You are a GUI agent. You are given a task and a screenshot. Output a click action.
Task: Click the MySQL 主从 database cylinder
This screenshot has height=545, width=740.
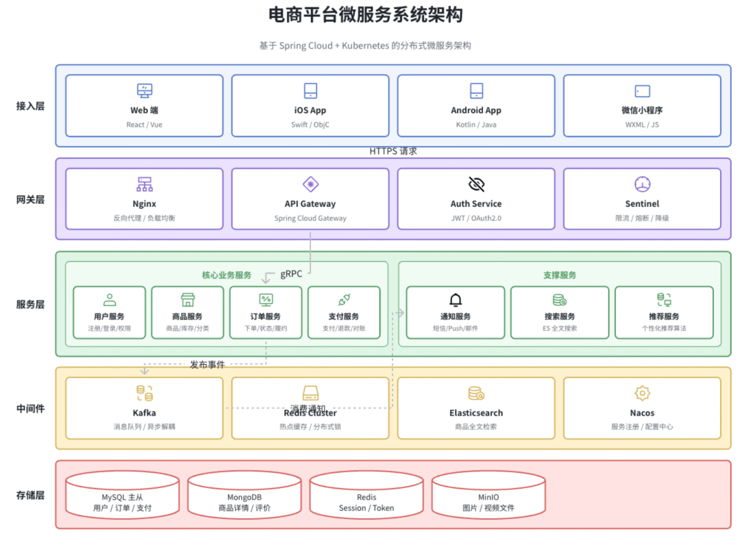(x=123, y=495)
